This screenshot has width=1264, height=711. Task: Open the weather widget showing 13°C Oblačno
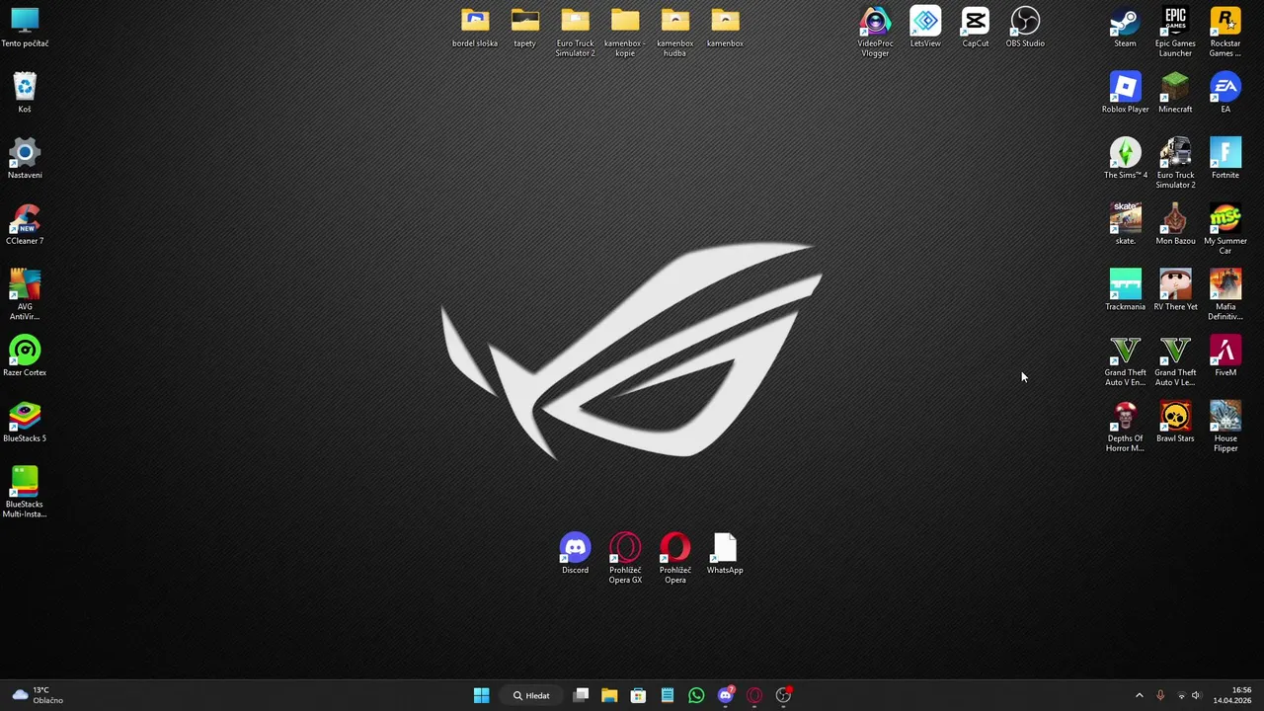point(37,695)
